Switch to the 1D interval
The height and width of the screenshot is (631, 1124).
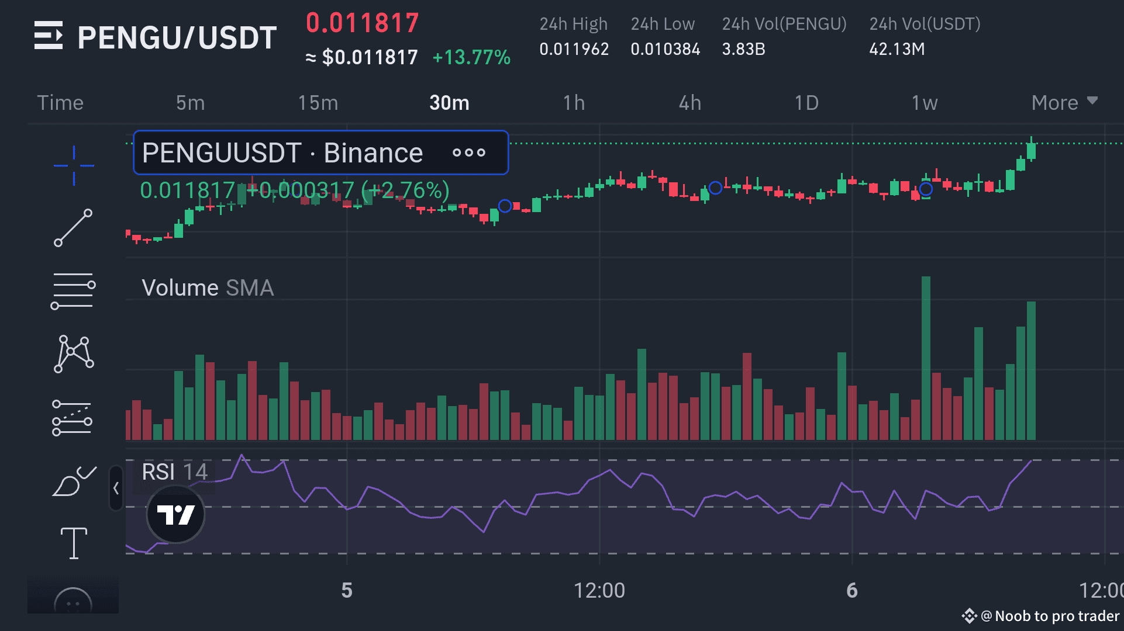pyautogui.click(x=806, y=103)
